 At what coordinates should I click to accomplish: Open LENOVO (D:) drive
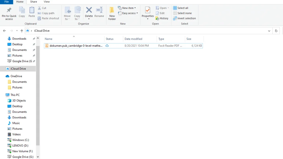pos(20,145)
